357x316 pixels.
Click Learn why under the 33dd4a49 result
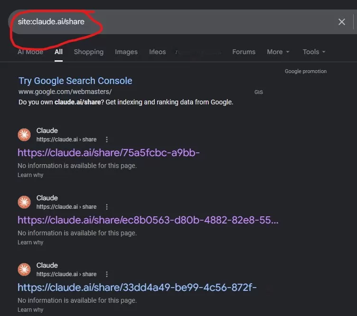(30, 310)
